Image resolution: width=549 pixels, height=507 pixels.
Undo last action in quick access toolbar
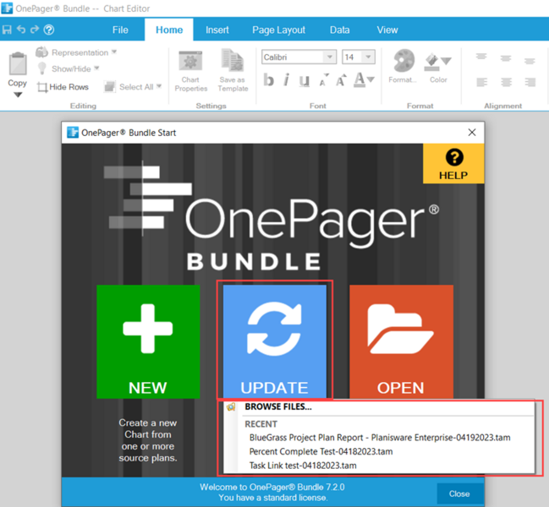tap(21, 30)
